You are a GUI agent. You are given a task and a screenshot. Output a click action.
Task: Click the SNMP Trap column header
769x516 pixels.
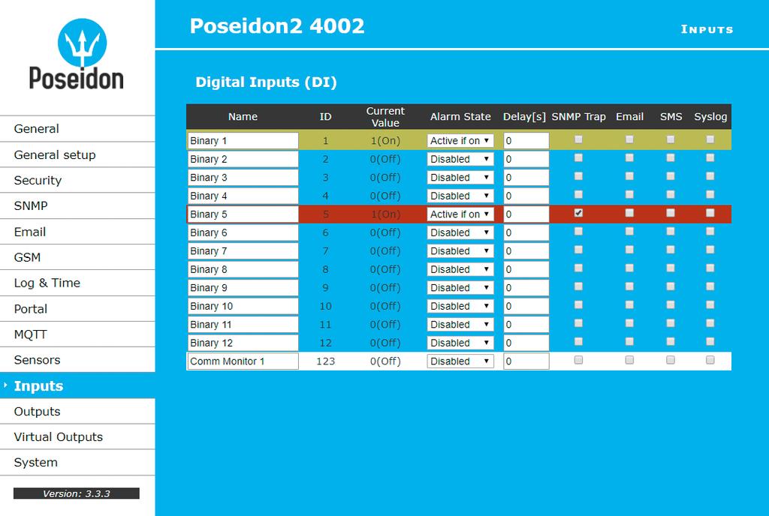[579, 116]
